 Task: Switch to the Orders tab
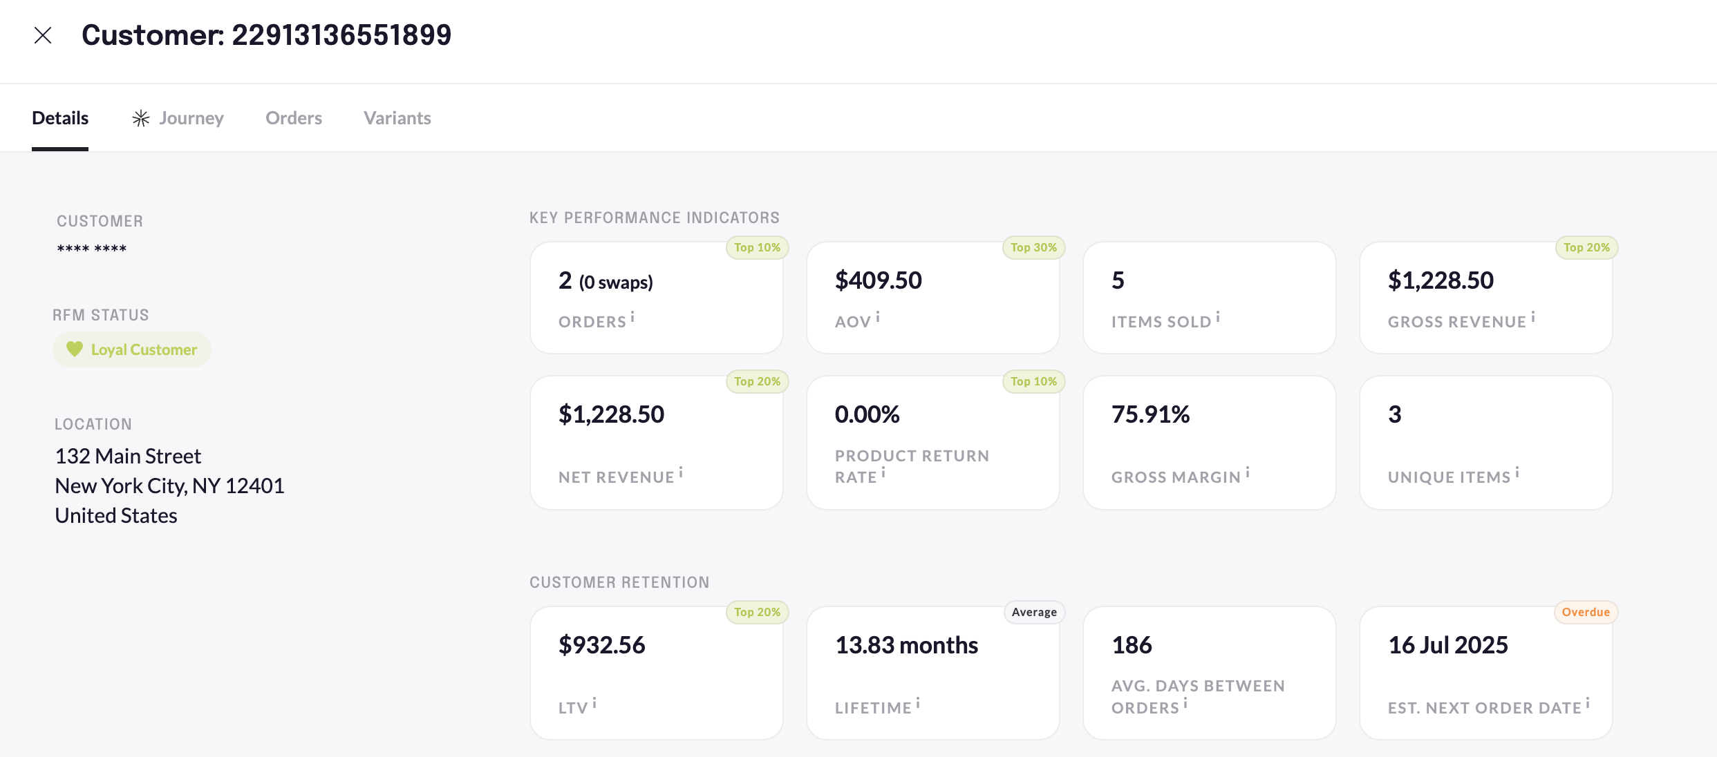pyautogui.click(x=293, y=117)
